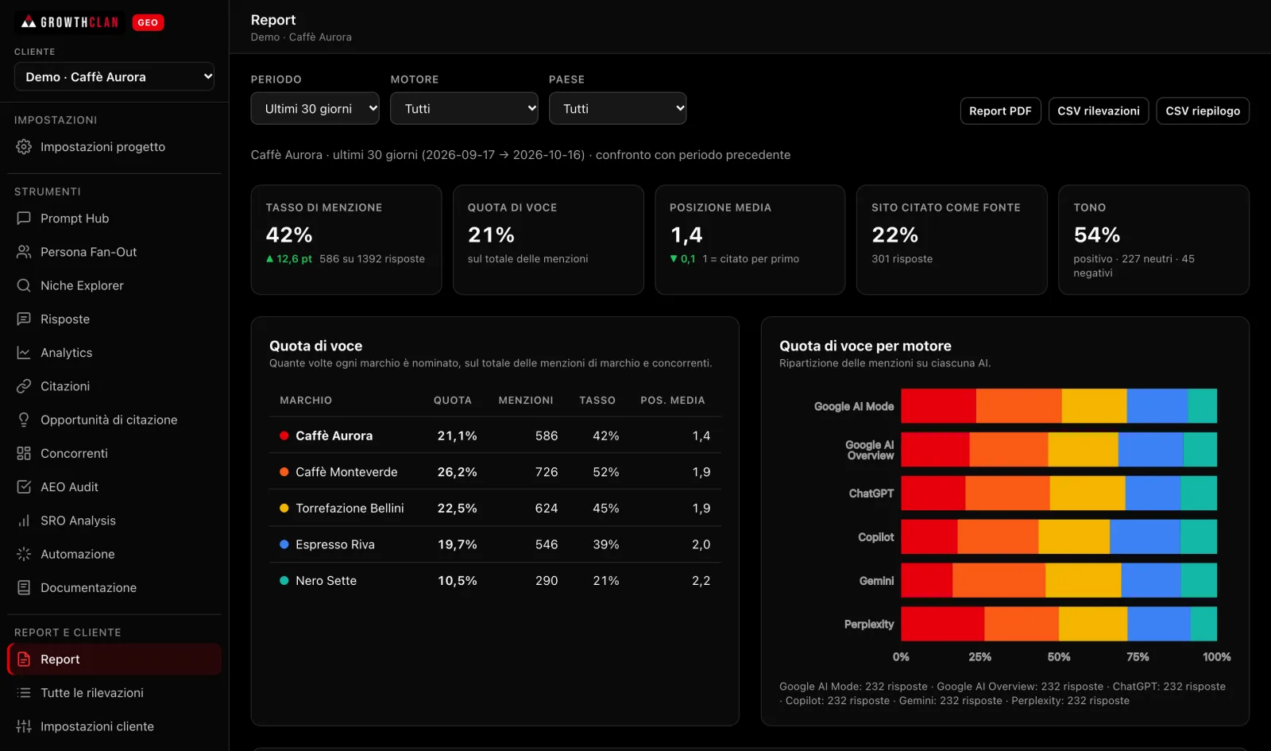Open the Impostazioni cliente sliders icon
The height and width of the screenshot is (751, 1271).
point(24,726)
